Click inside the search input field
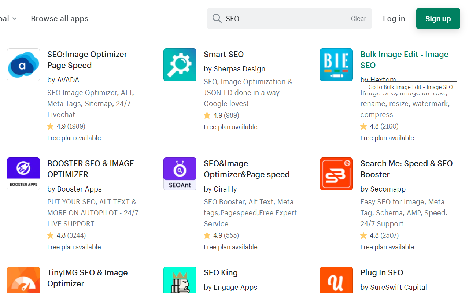 pyautogui.click(x=275, y=18)
